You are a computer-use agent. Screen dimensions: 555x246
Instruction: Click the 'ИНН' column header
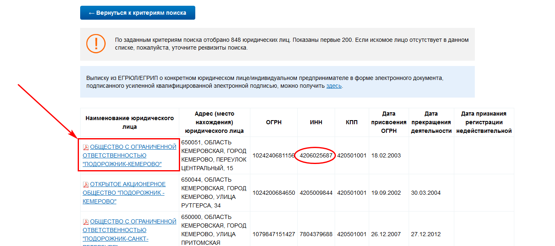[x=316, y=122]
